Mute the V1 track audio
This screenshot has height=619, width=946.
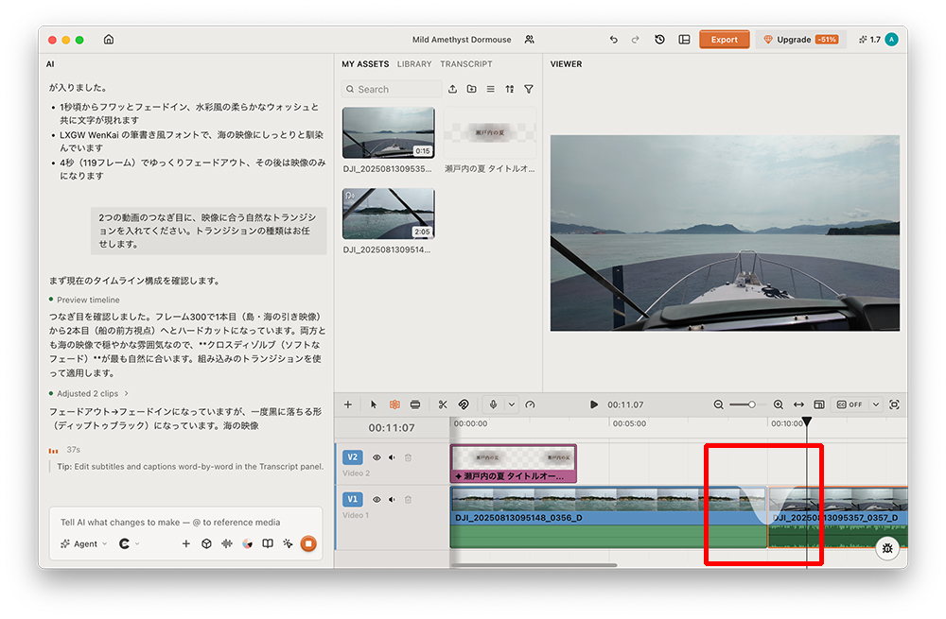click(x=393, y=500)
